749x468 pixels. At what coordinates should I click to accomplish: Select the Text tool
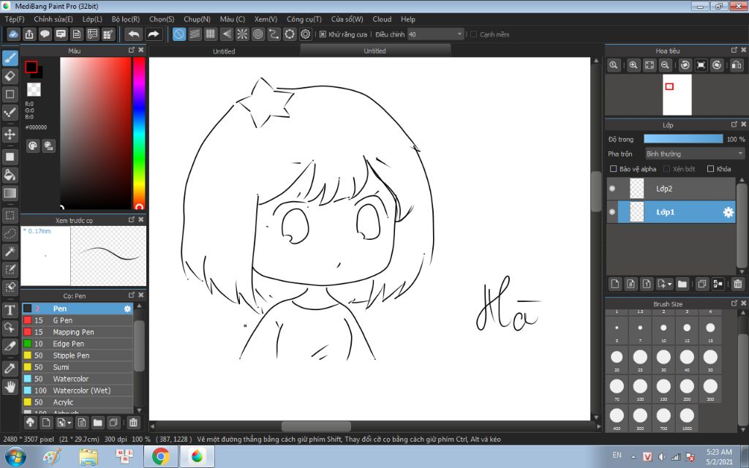(x=10, y=310)
